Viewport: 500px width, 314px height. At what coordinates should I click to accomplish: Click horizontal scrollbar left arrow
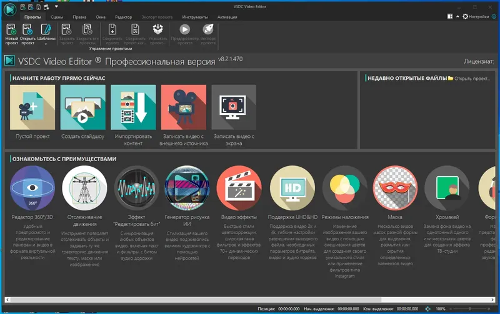(7, 300)
